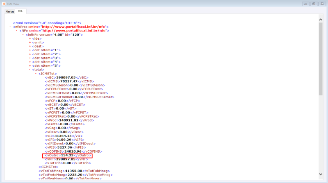Click the NFe xmlns namespace URL
The width and height of the screenshot is (328, 183).
click(x=75, y=31)
